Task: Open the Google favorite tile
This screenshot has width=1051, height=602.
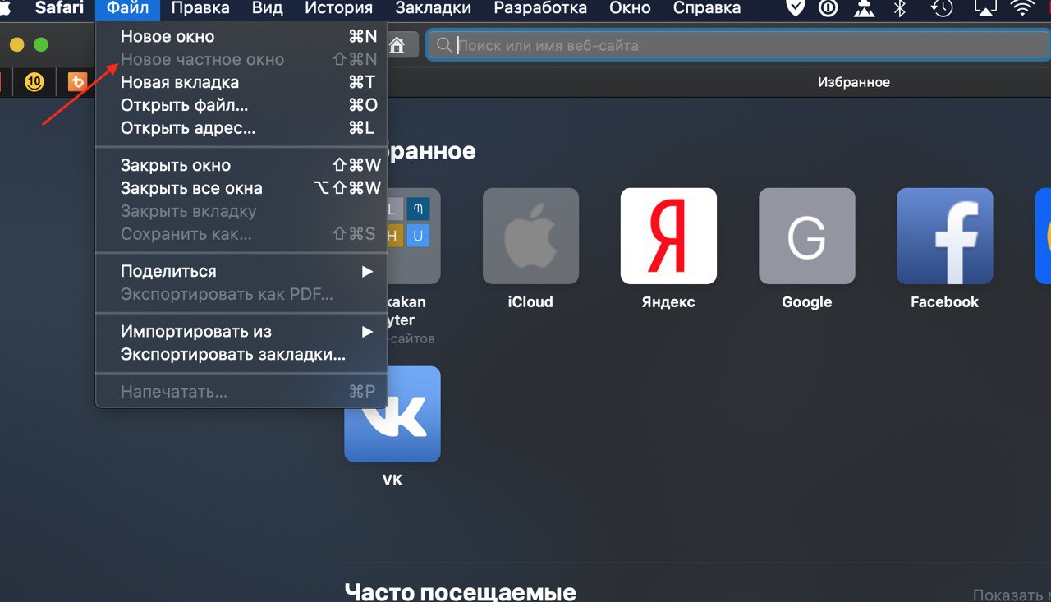Action: [806, 236]
